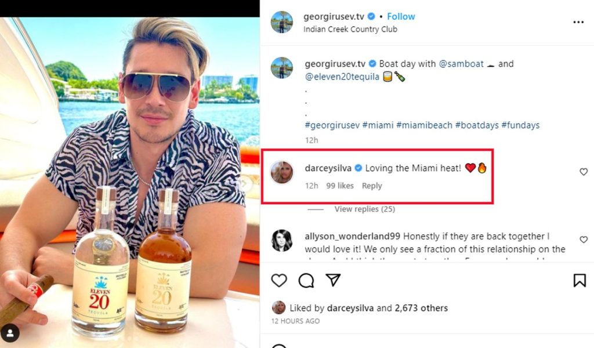Like darceysilva's comment via its heart

[x=583, y=172]
